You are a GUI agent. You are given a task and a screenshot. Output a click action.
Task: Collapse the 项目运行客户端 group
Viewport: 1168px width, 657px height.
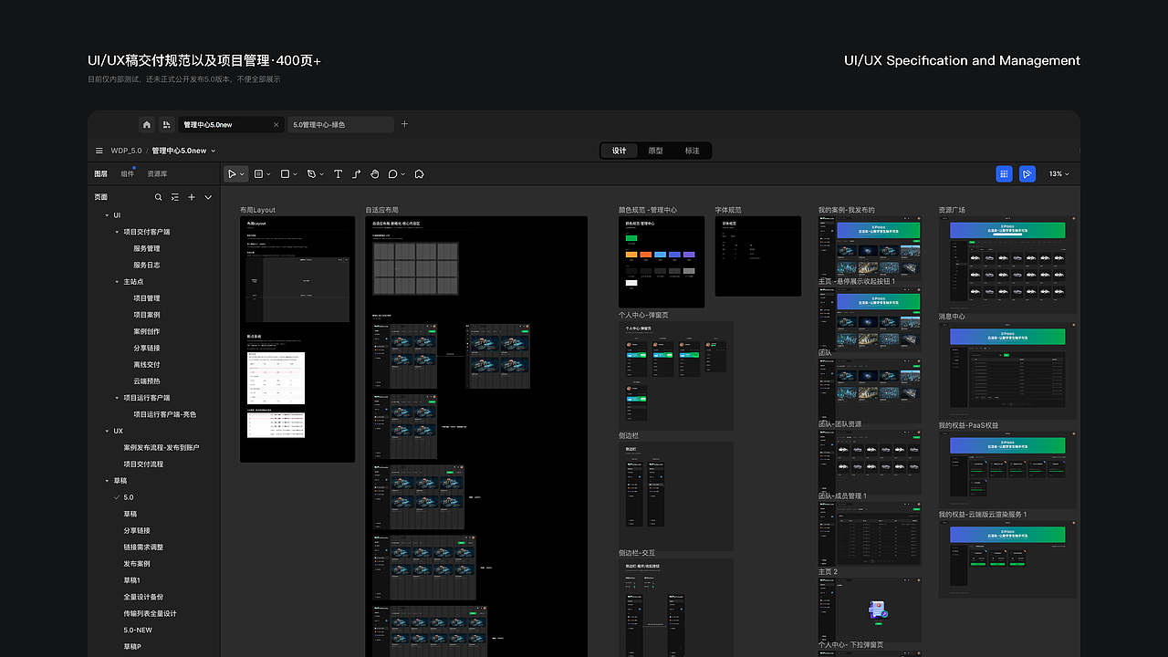click(117, 398)
